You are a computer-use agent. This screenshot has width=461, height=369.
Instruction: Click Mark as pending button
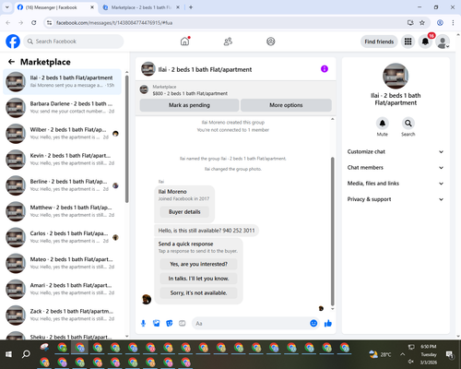tap(189, 105)
